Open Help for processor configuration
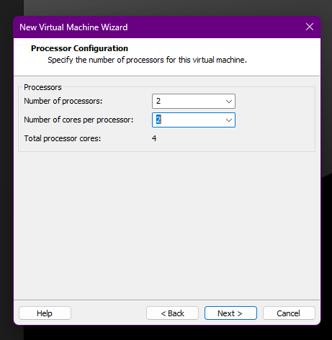The width and height of the screenshot is (332, 340). [45, 313]
